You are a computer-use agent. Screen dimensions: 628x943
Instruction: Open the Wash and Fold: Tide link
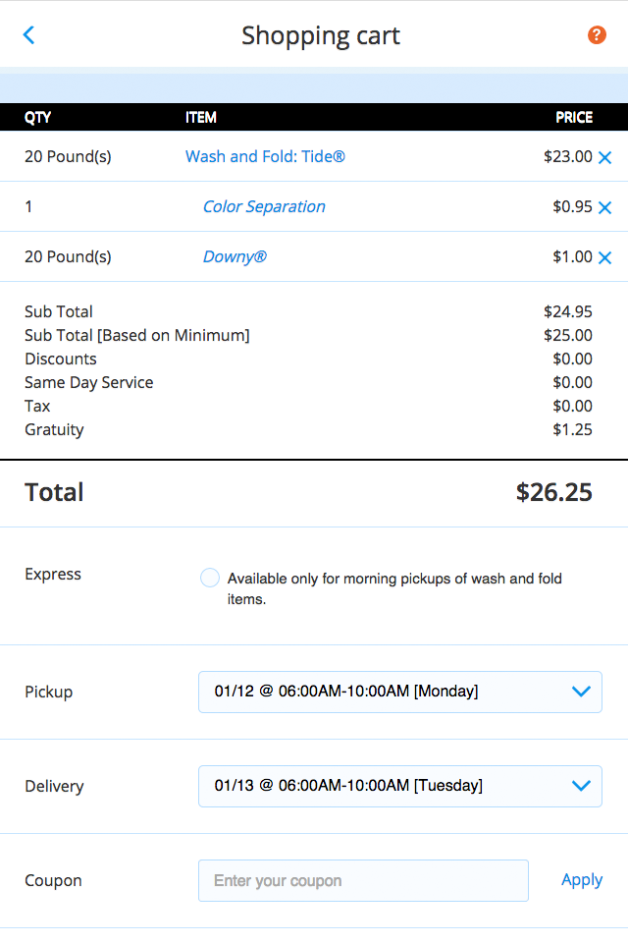[265, 156]
